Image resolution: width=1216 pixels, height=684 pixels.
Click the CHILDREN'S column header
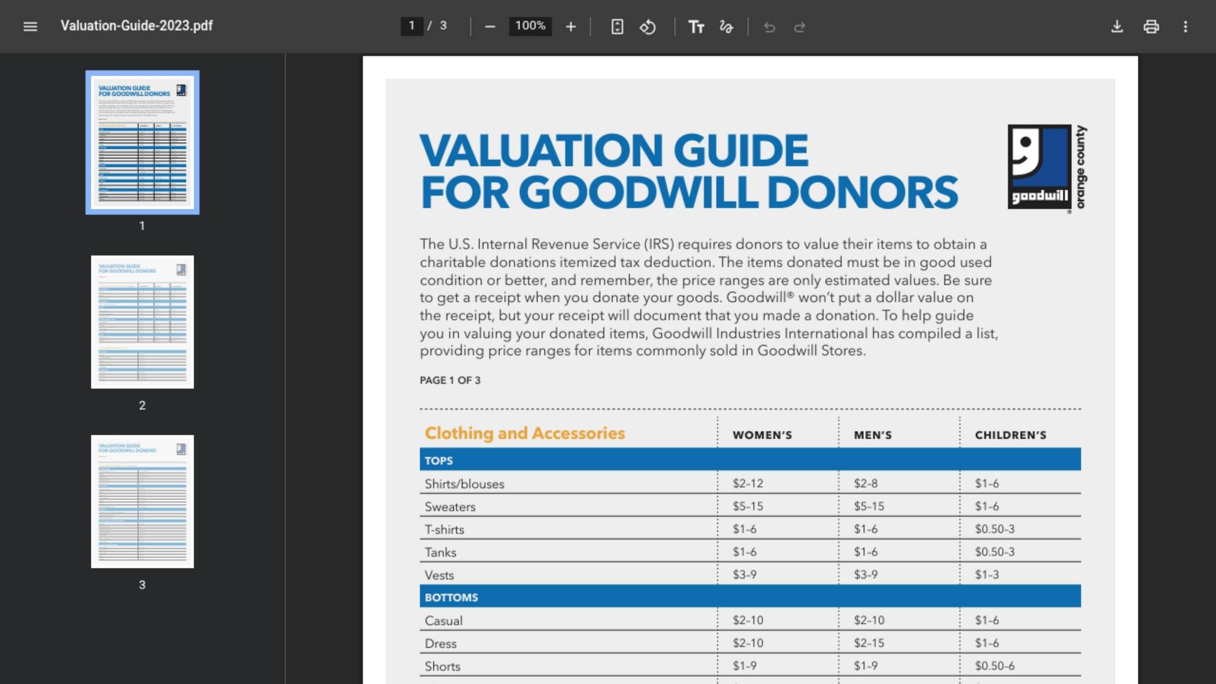coord(1011,435)
